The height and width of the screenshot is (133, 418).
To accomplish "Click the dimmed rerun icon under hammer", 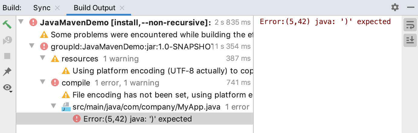I will point(7,40).
